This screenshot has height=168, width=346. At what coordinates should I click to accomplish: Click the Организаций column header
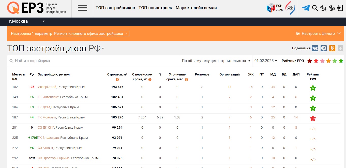point(230,74)
